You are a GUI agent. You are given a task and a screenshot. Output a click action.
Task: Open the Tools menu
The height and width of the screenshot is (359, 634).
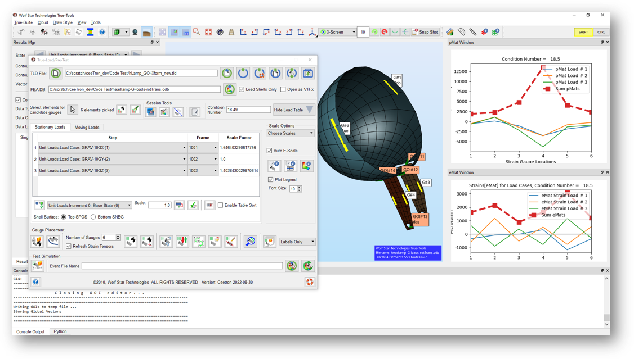click(x=96, y=22)
